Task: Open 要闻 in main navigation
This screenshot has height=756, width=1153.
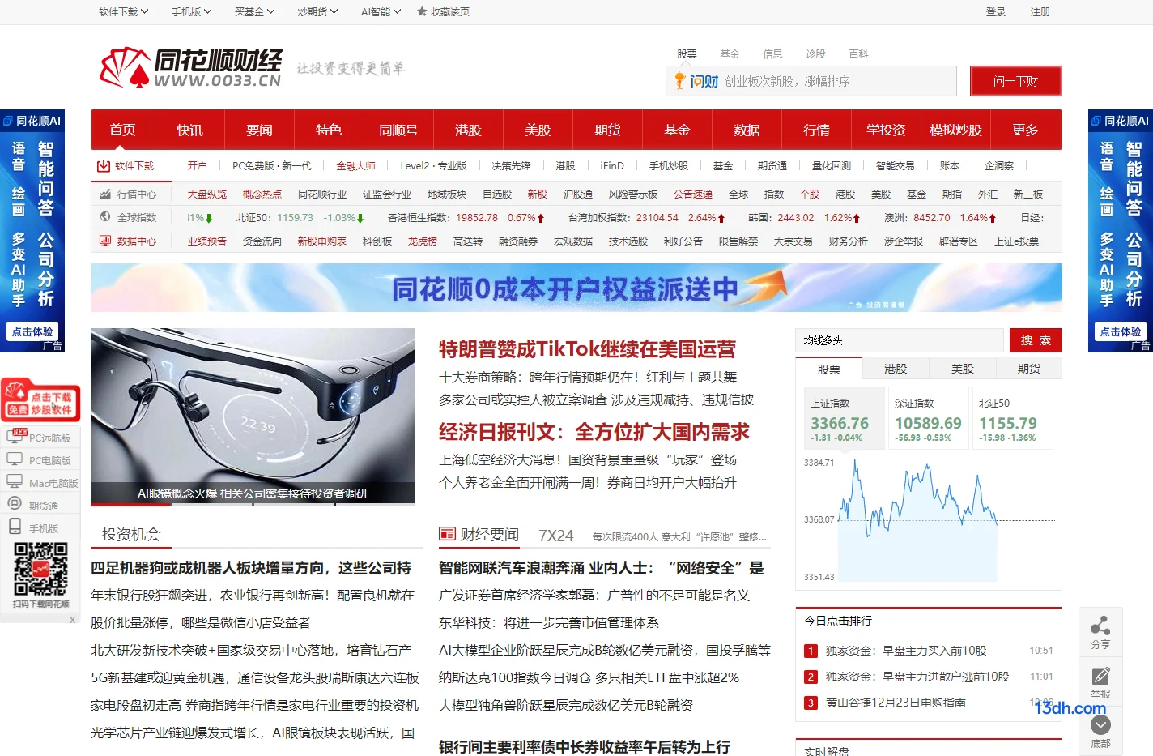Action: 259,130
